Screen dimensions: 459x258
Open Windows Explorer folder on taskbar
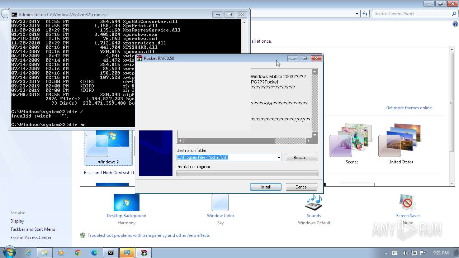point(45,253)
